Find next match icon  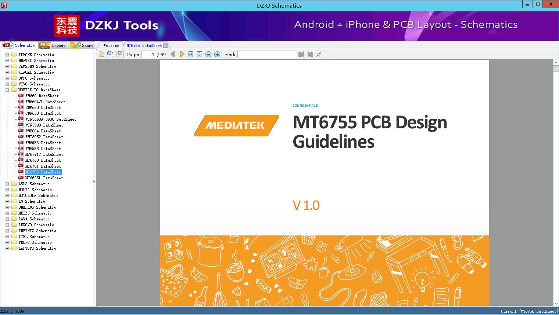(310, 54)
